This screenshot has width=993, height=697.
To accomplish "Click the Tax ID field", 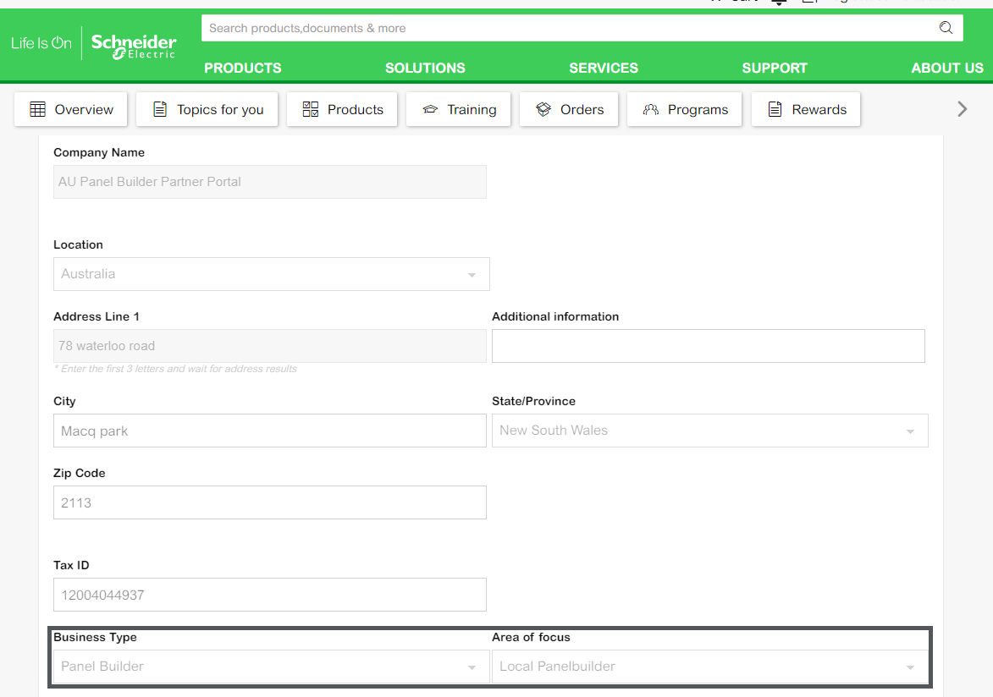I will [270, 595].
